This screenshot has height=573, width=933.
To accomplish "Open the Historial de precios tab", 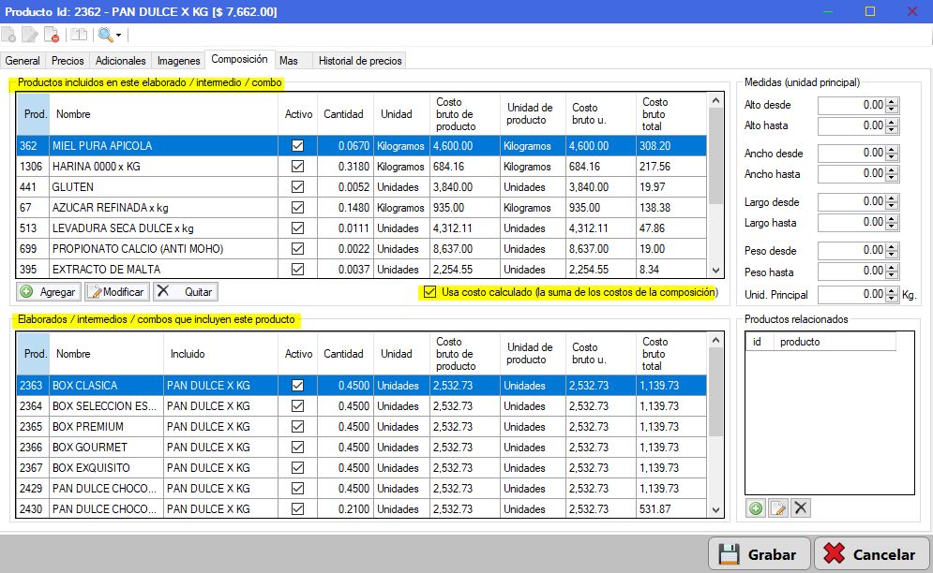I will pos(360,61).
